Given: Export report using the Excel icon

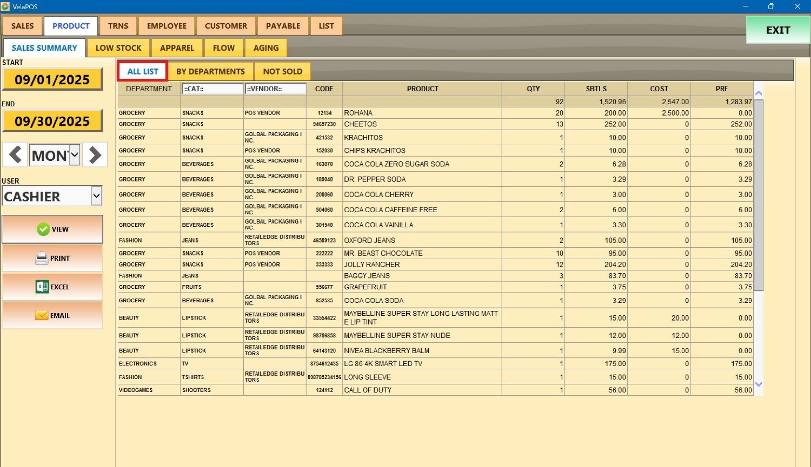Looking at the screenshot, I should [x=42, y=287].
